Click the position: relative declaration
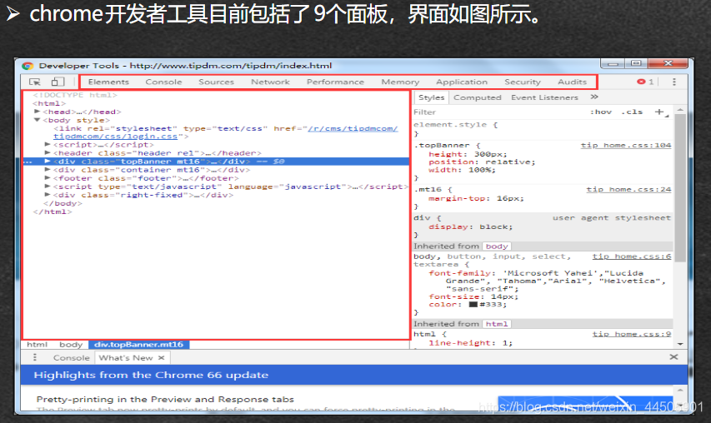711x423 pixels. (x=482, y=162)
